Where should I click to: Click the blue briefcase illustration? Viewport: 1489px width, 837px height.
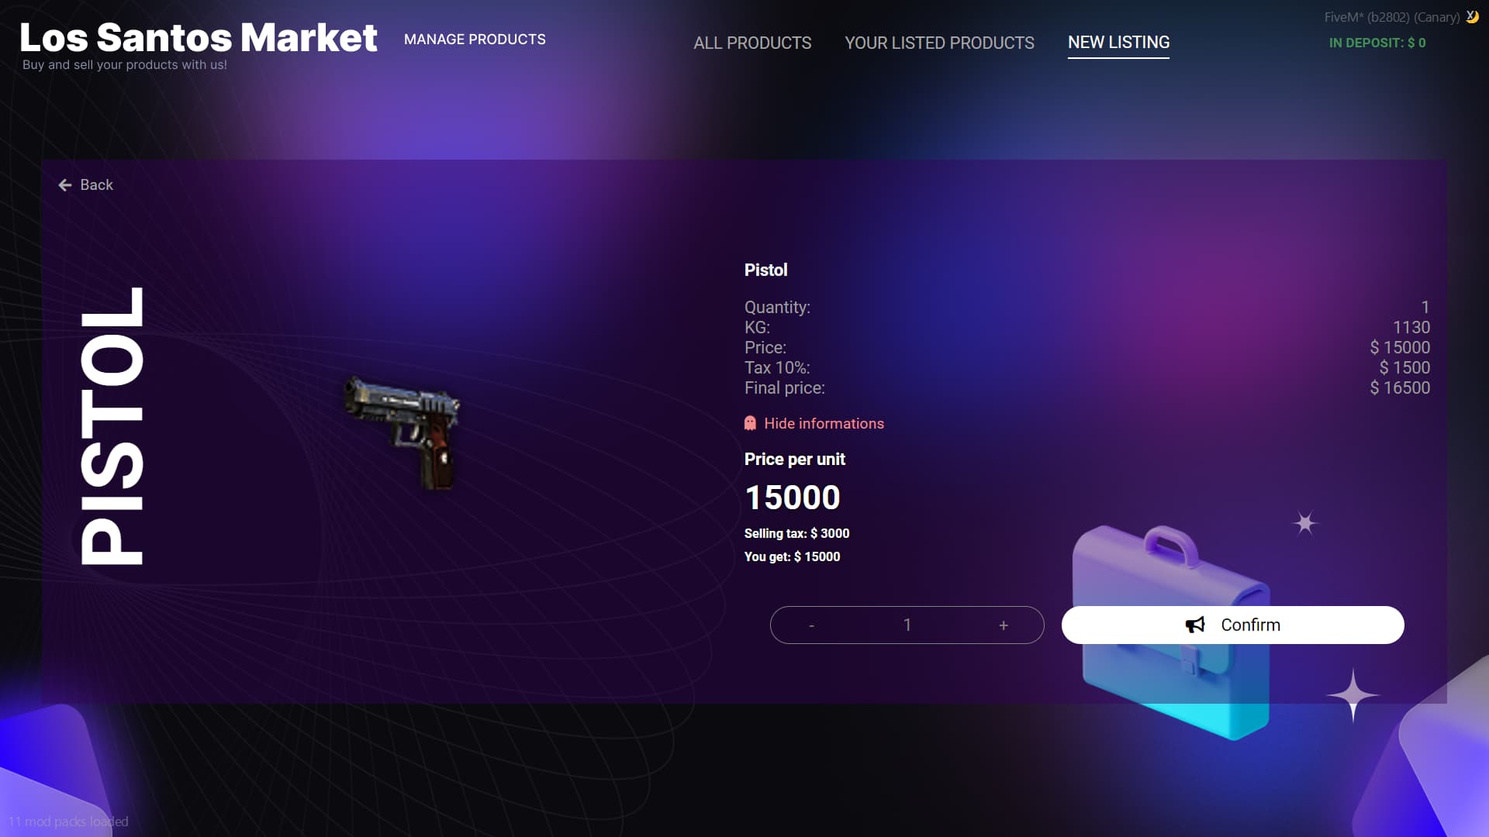[x=1173, y=632]
